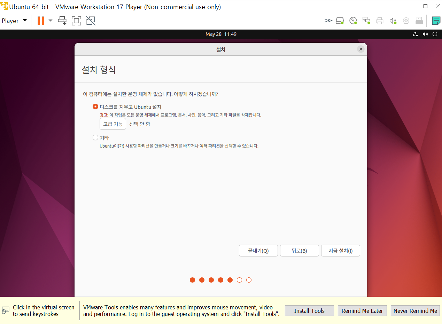Minimize the VMware Player window

coord(413,6)
